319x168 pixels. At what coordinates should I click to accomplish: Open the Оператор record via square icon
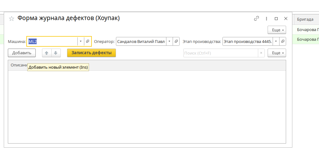pos(176,41)
